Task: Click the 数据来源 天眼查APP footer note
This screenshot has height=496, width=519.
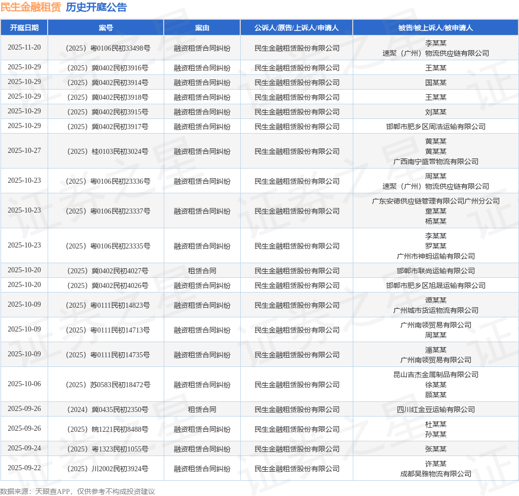Action: 78,491
